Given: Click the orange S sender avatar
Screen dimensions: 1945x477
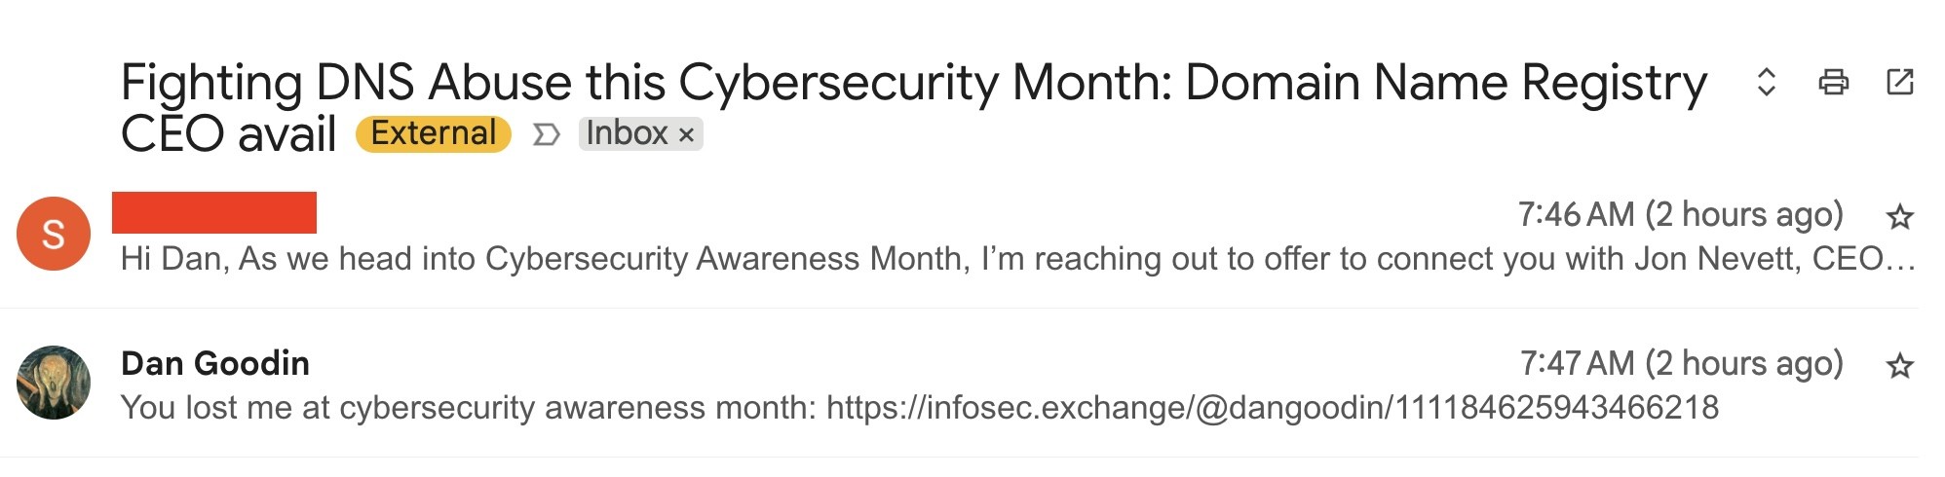Looking at the screenshot, I should pos(54,234).
